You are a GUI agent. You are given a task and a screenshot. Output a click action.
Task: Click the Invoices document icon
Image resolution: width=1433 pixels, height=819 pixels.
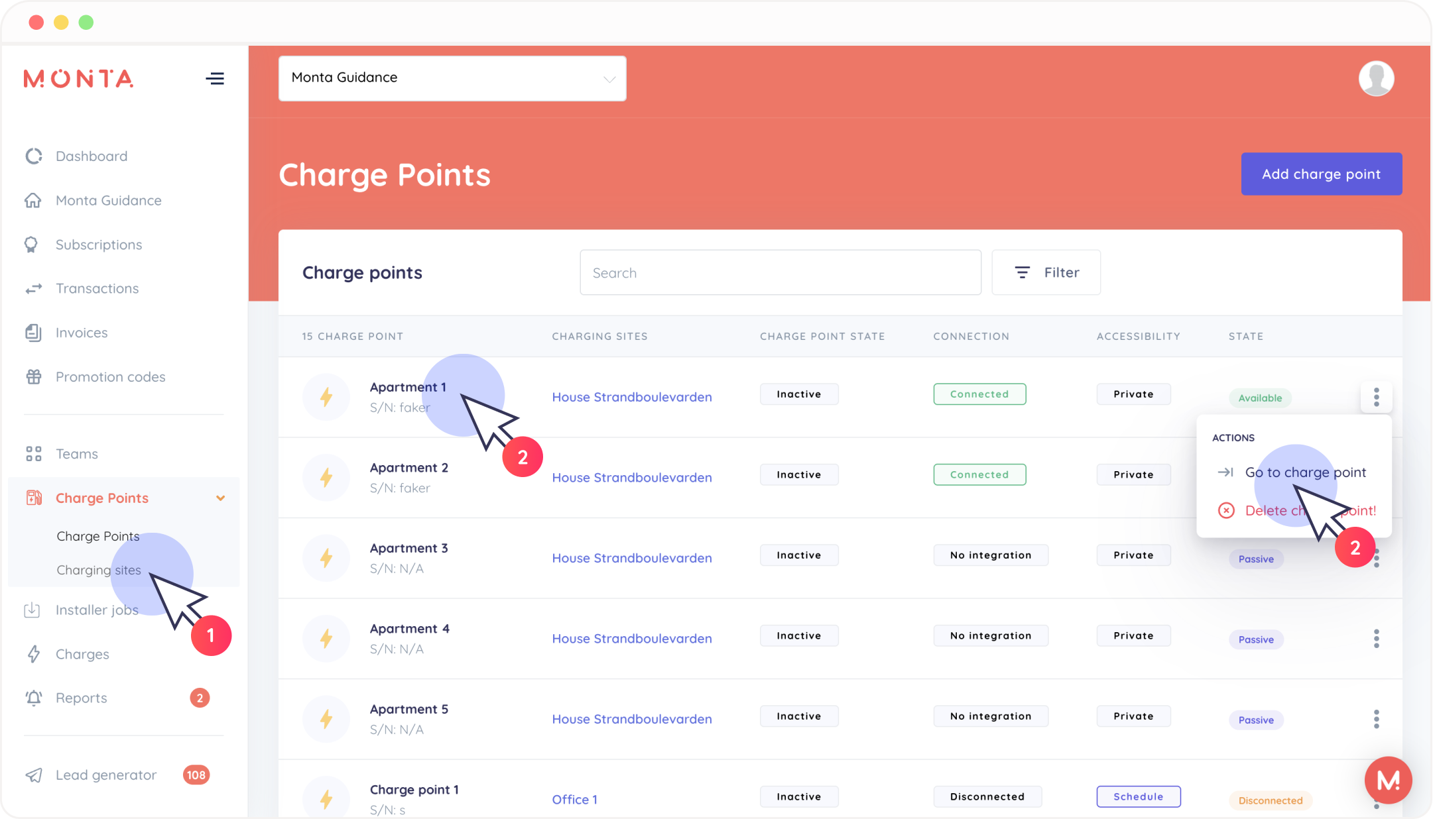[33, 333]
